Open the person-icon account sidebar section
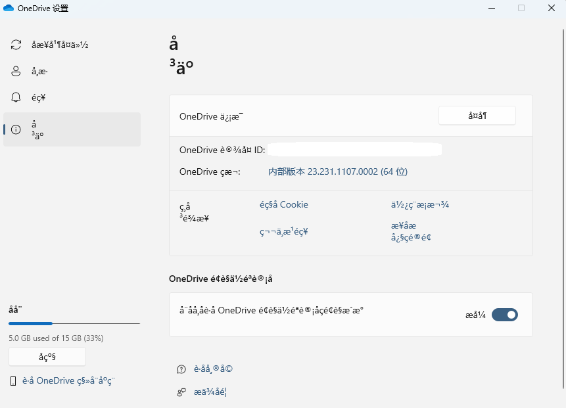 [72, 71]
